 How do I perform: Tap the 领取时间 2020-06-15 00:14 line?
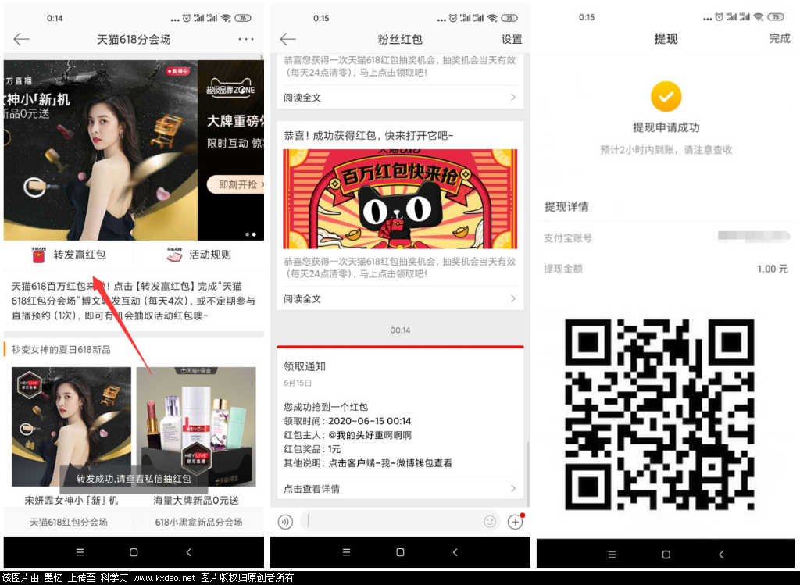tap(348, 421)
